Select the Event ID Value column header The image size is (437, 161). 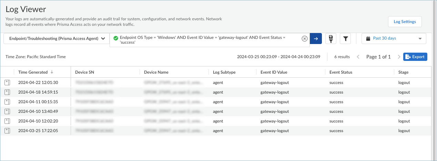coord(274,72)
